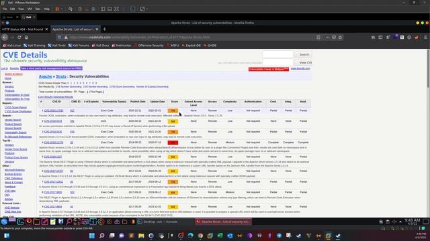Open Exploit-DB bookmark

[191, 46]
